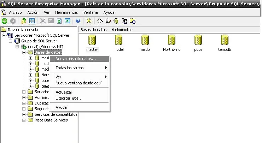Select the pubs database icon in right pane
This screenshot has width=262, height=143.
(x=198, y=40)
